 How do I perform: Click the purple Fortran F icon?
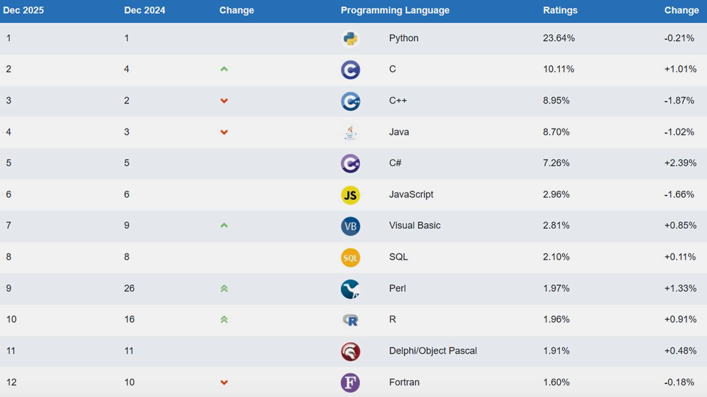350,383
